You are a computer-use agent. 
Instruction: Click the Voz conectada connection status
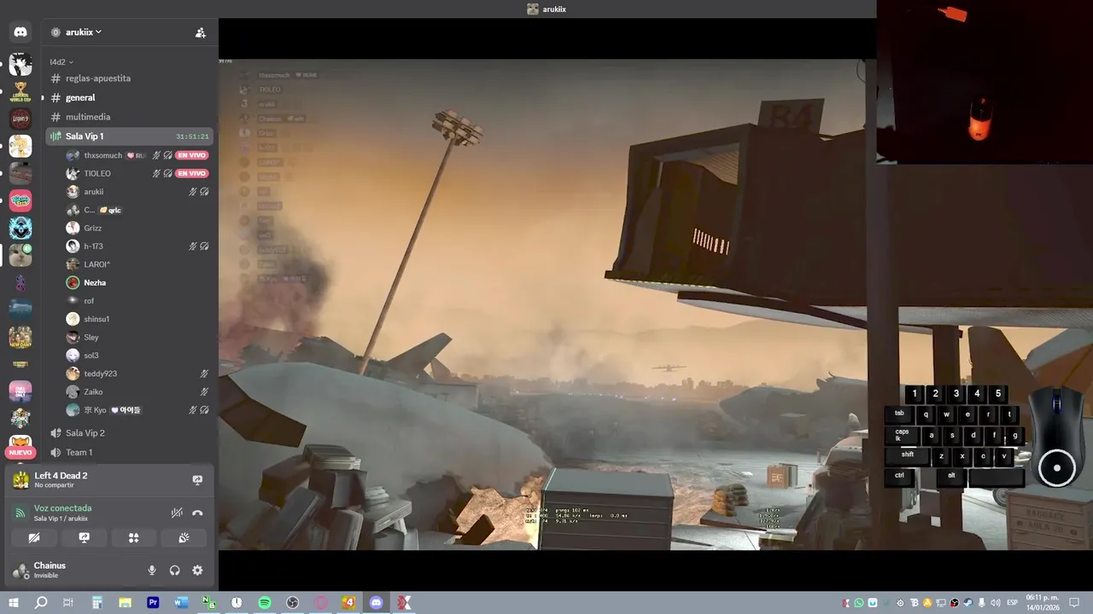pyautogui.click(x=62, y=508)
